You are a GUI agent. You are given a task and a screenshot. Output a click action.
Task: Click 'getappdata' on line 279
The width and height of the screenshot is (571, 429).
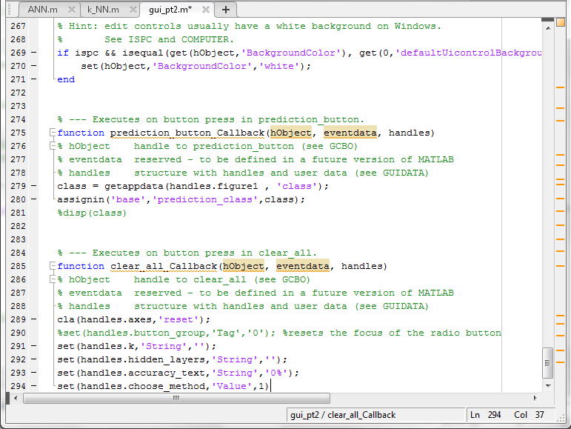click(x=134, y=186)
